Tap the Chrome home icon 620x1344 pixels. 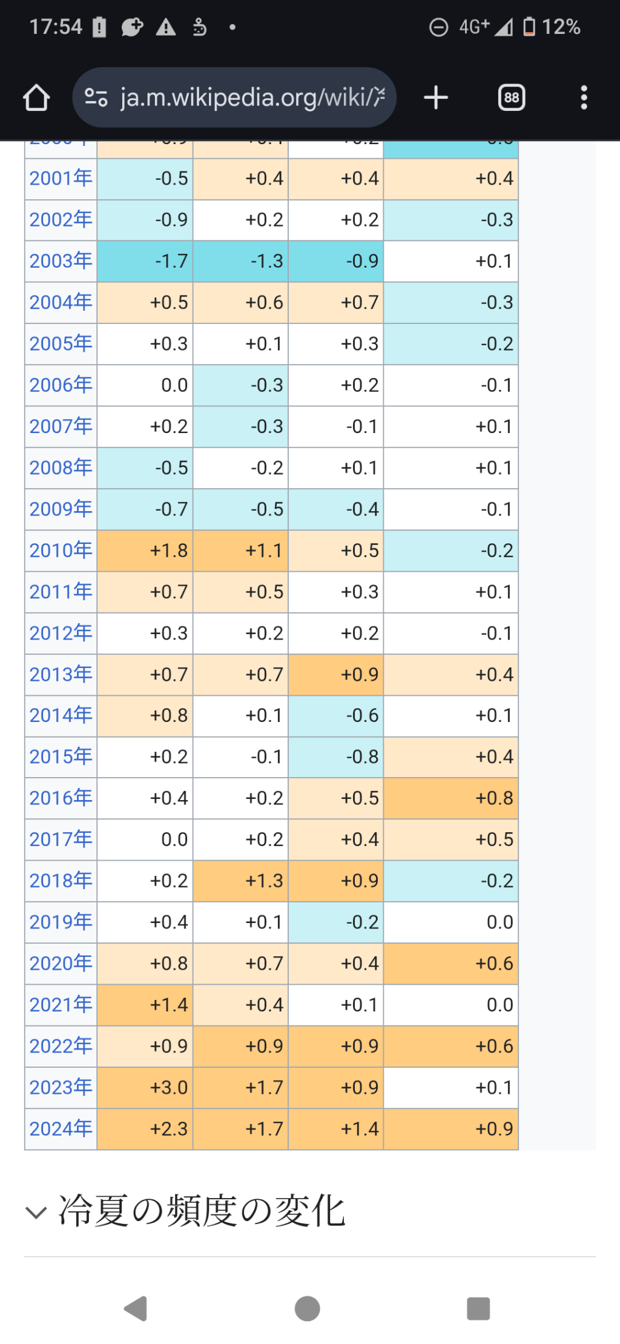(x=36, y=98)
